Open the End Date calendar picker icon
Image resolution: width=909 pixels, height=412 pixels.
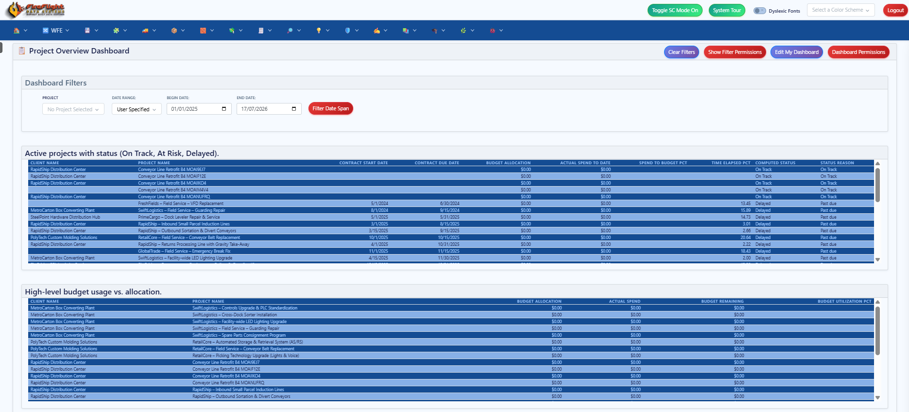[x=294, y=109]
